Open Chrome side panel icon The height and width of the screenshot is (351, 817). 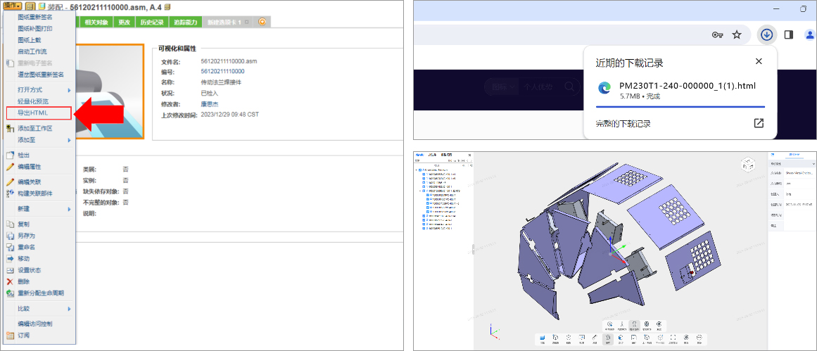789,34
